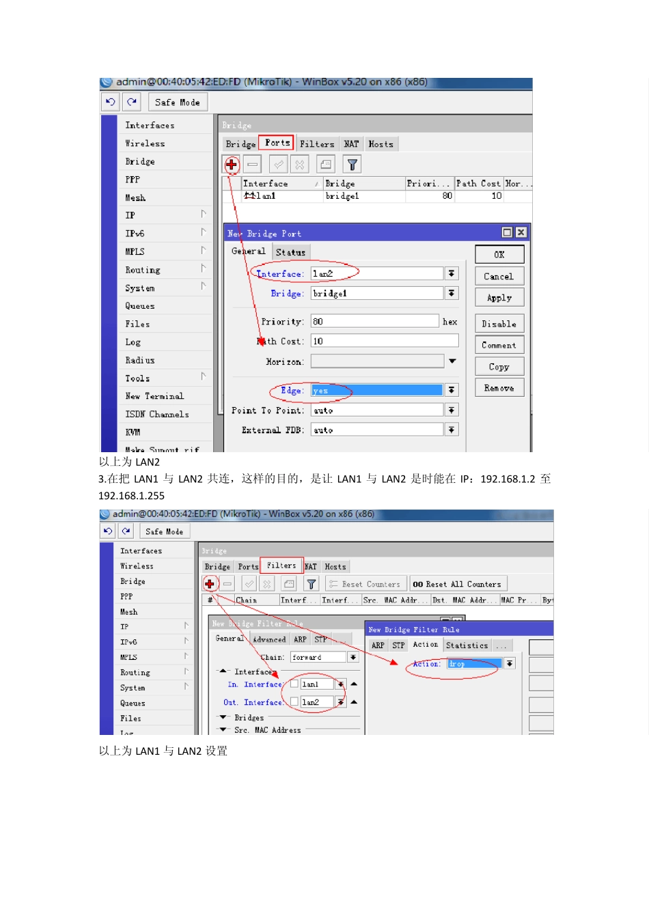Sort by Interface column header in Ports
Viewport: 649px width, 918px height.
[281, 184]
